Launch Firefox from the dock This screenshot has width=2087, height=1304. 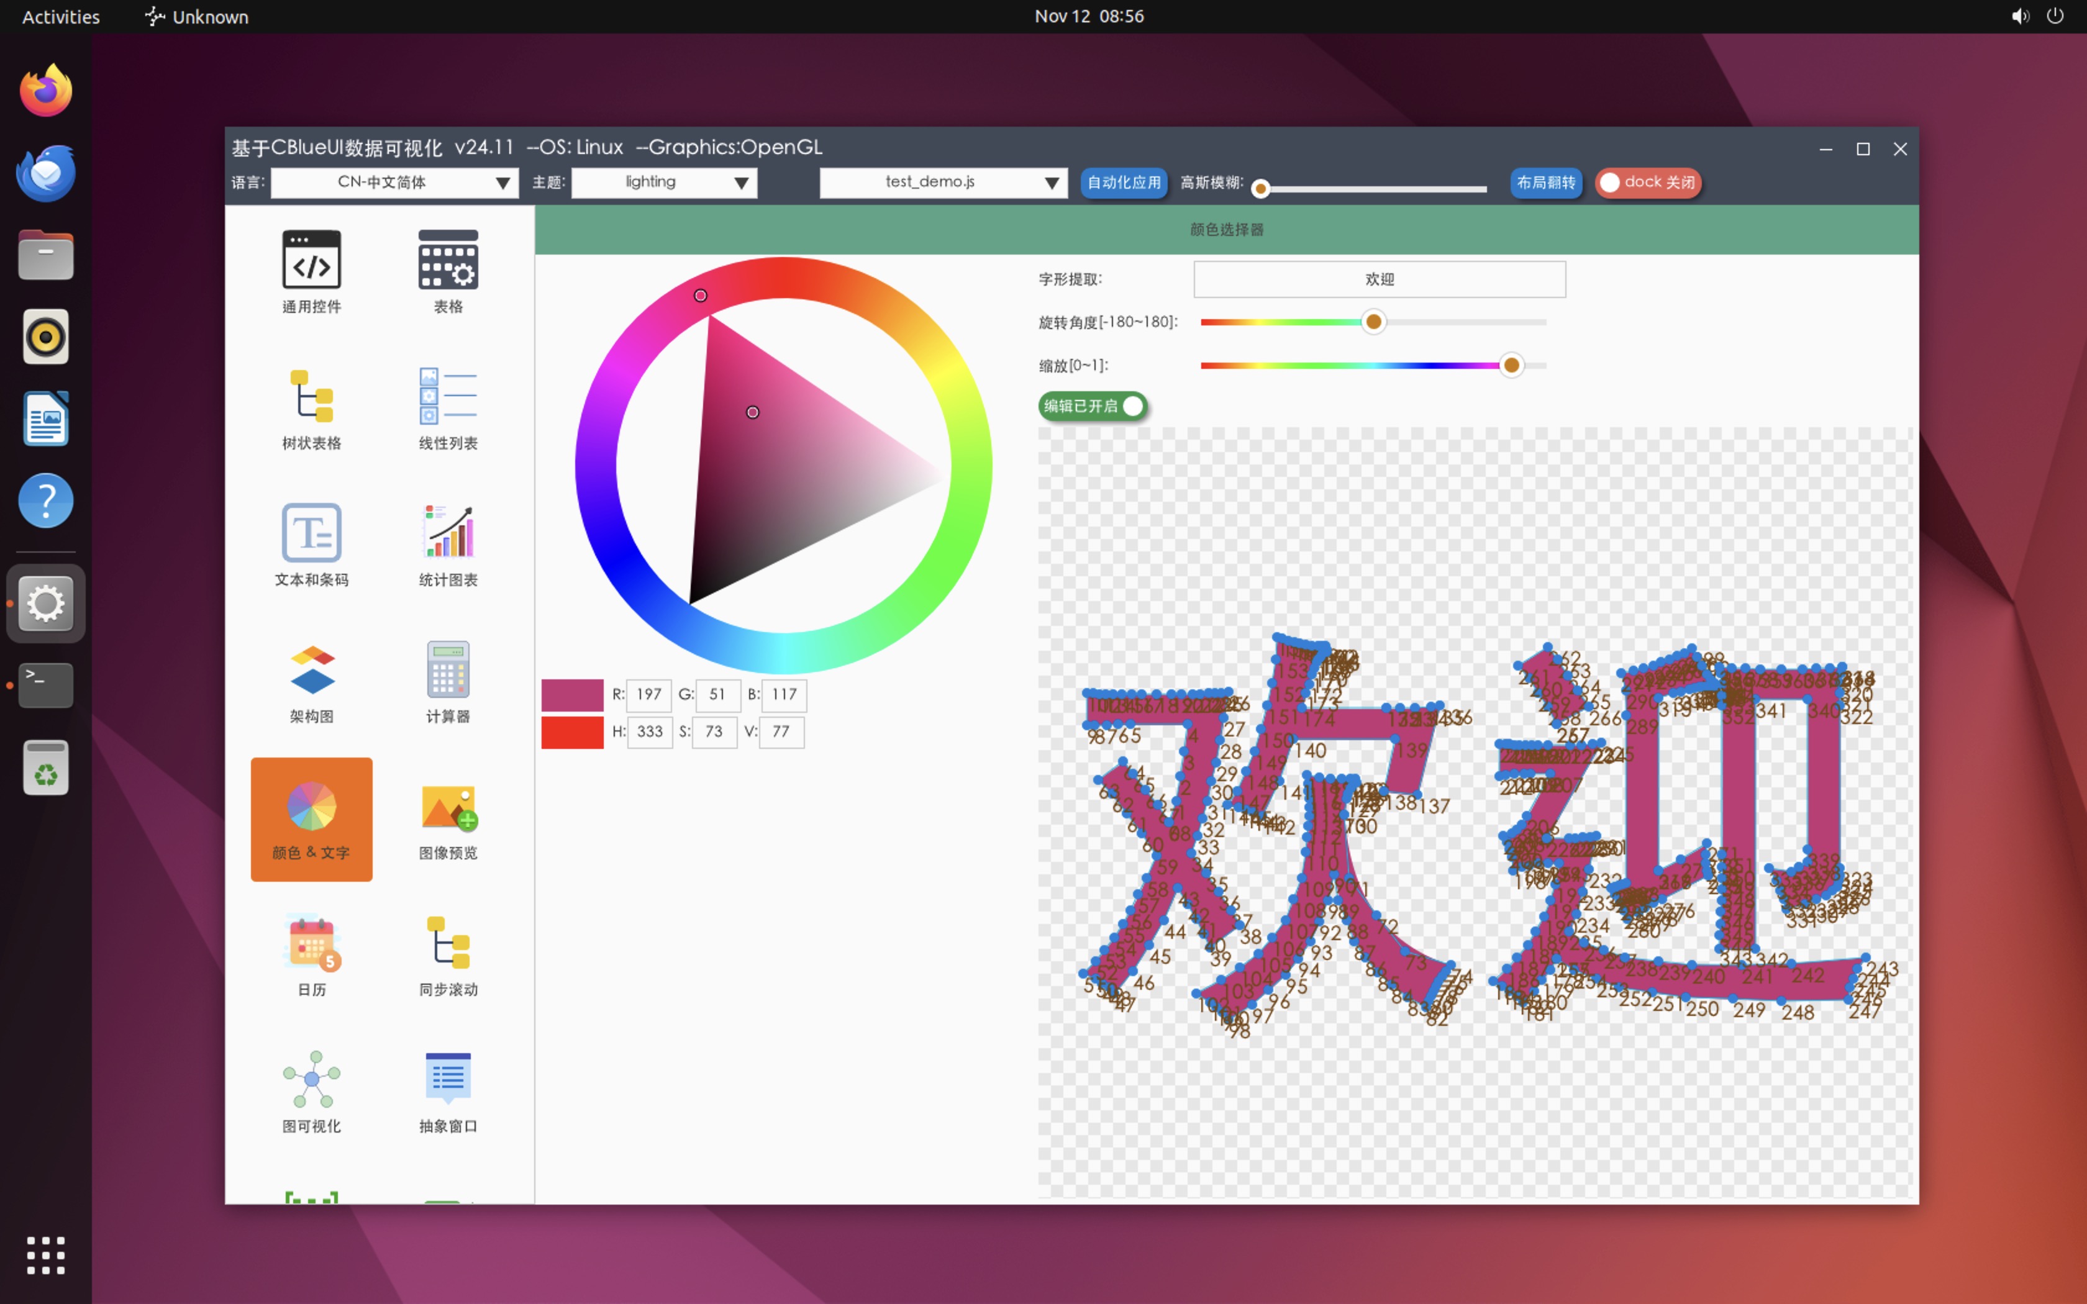[46, 89]
